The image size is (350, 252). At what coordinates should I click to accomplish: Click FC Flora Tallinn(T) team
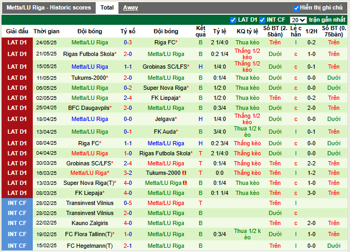[x=90, y=234]
